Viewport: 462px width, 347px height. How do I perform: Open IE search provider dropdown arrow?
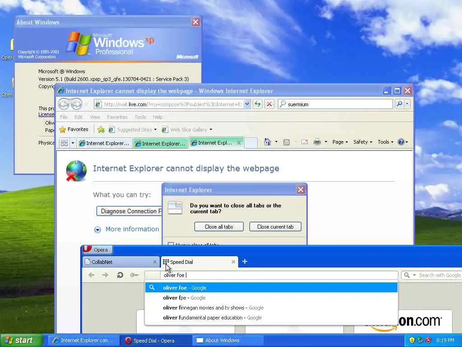(407, 104)
